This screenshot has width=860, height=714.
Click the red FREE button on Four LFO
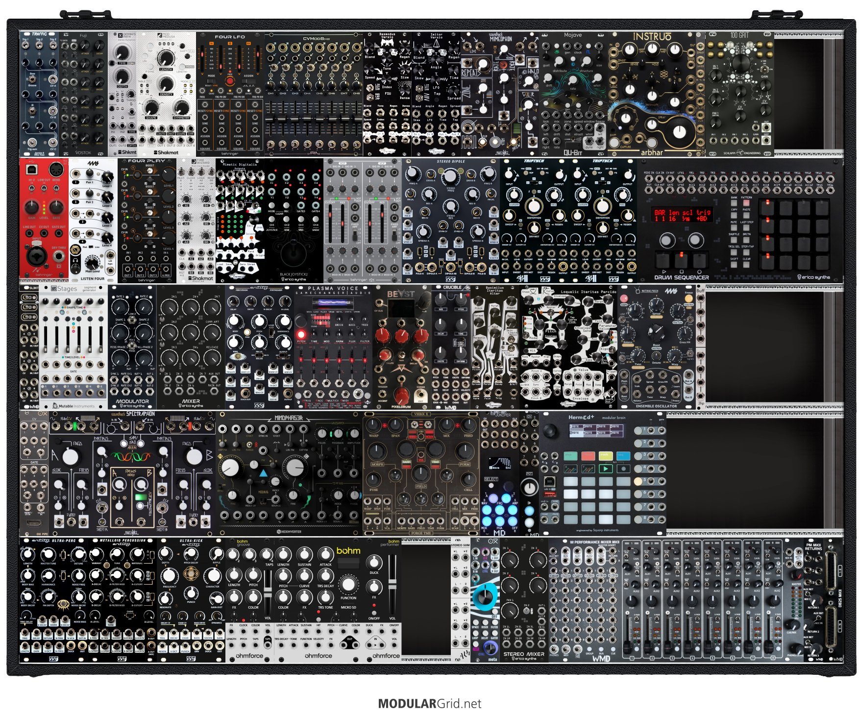pyautogui.click(x=229, y=81)
